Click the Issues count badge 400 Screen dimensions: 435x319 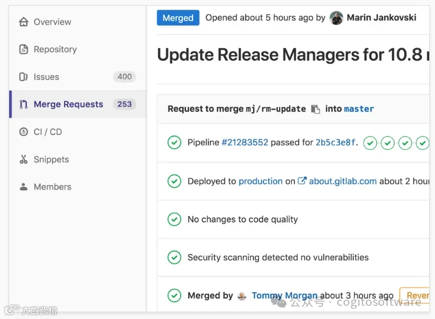125,77
